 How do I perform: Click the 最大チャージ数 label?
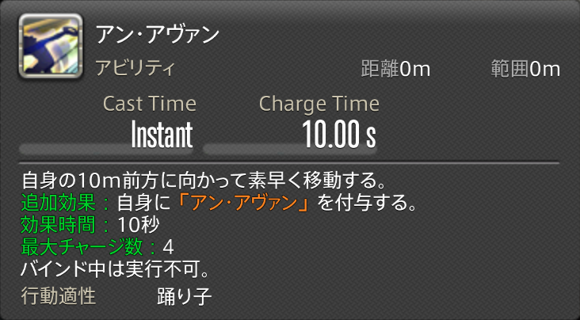coord(82,247)
